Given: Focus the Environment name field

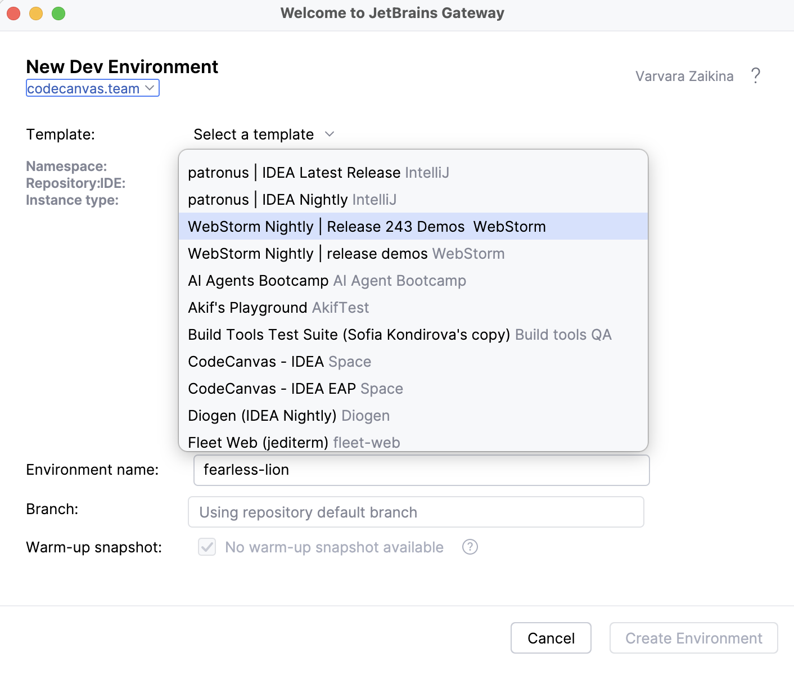Looking at the screenshot, I should pos(422,470).
